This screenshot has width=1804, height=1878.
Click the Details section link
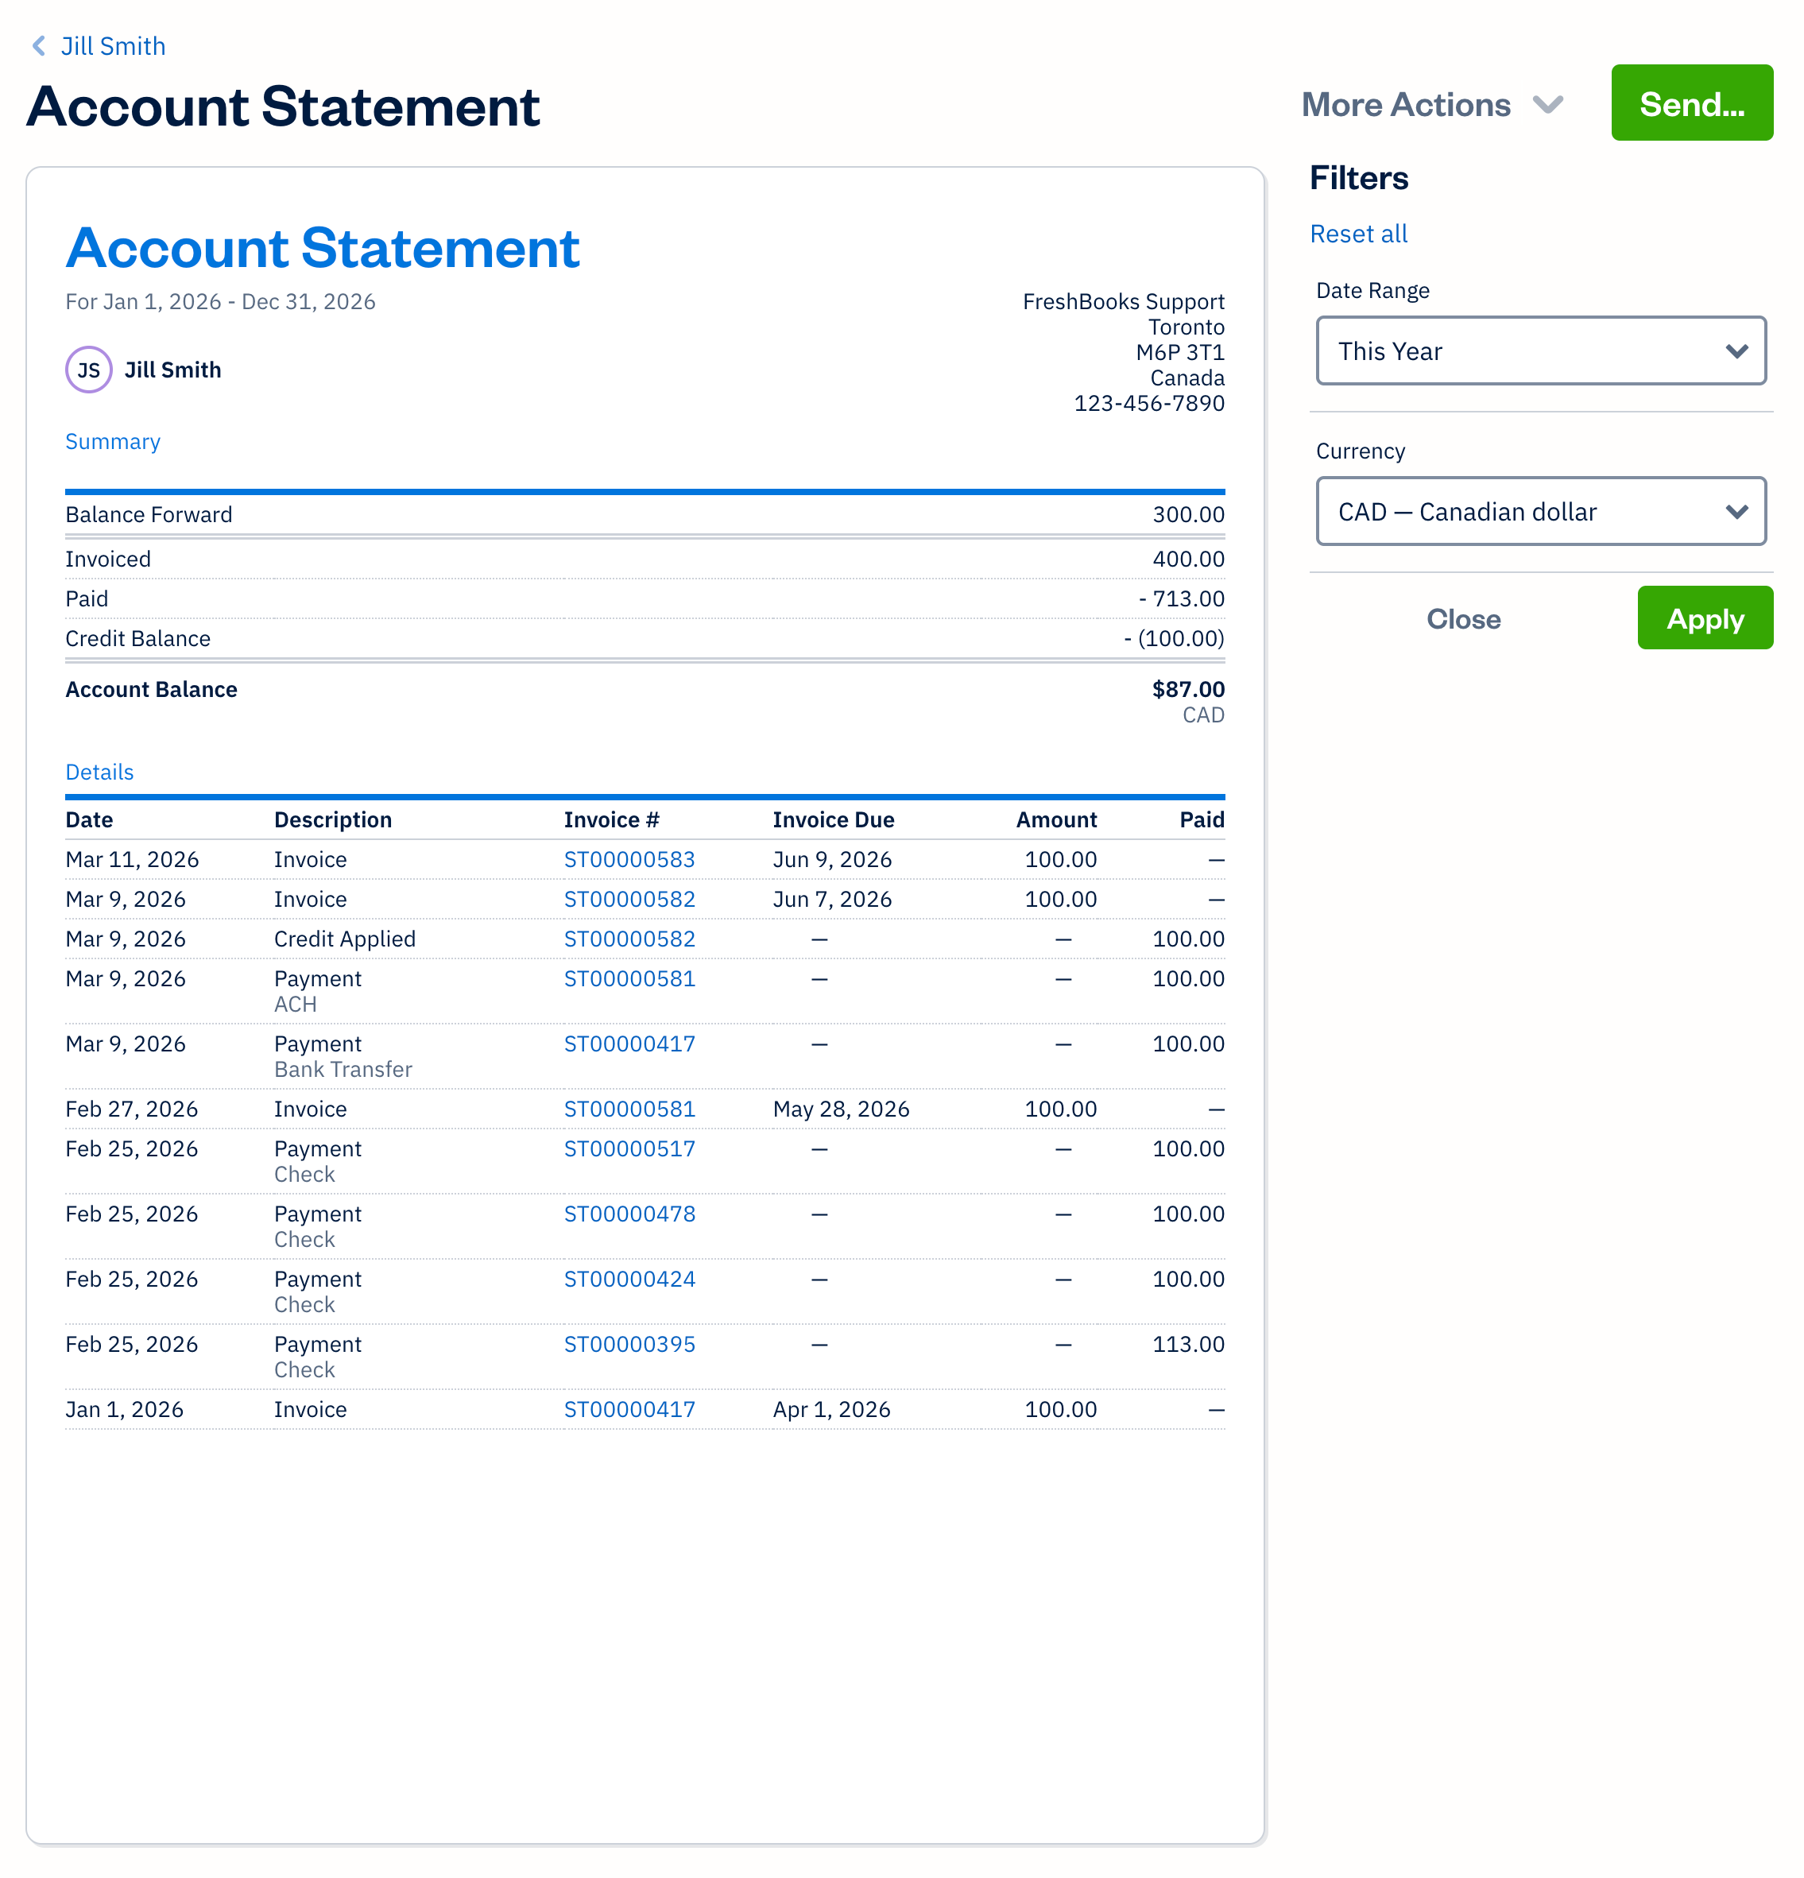[x=99, y=772]
